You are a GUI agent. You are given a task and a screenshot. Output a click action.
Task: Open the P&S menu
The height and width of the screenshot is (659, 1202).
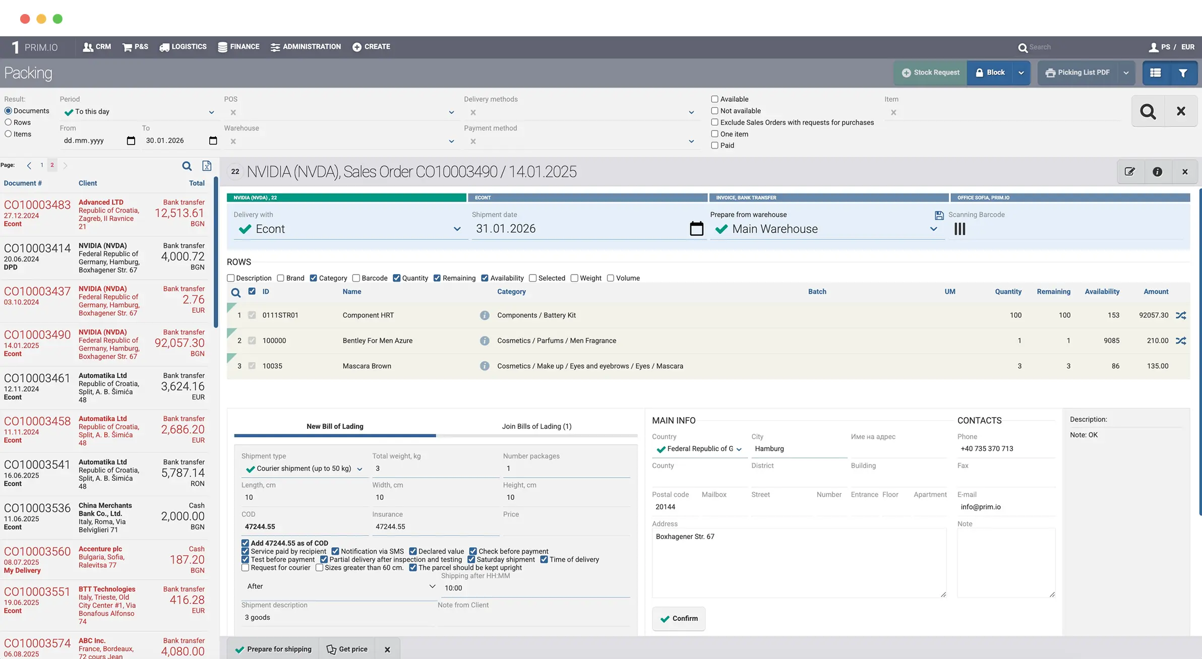tap(135, 47)
